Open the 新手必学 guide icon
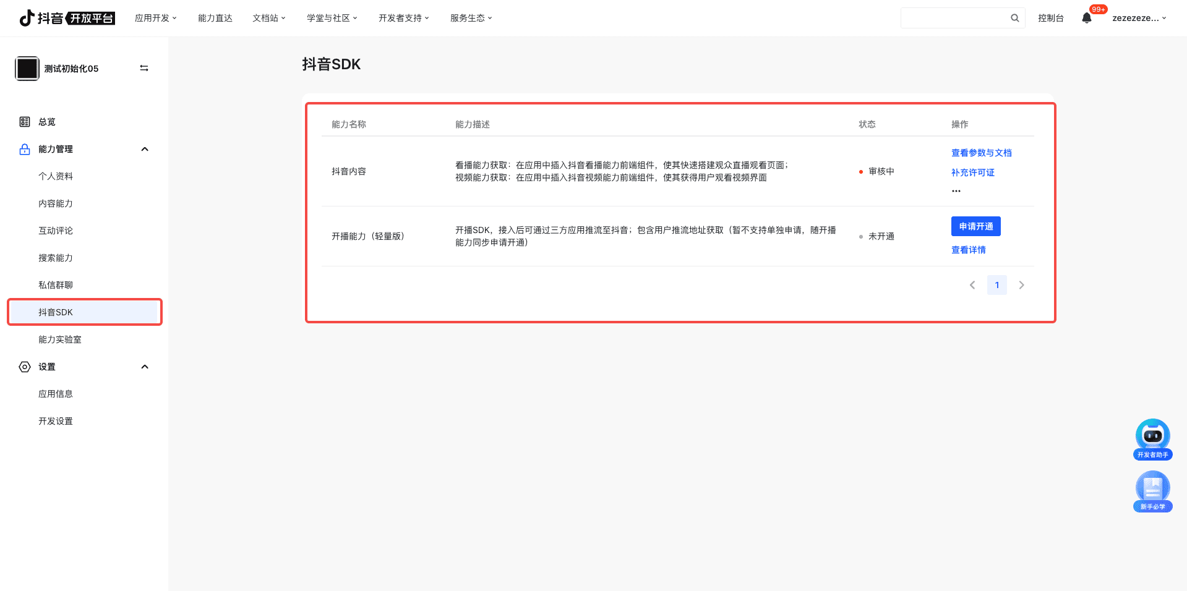The image size is (1187, 591). [1153, 491]
